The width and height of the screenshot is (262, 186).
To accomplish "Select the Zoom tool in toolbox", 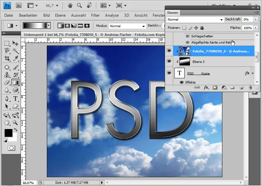I will coord(15,123).
